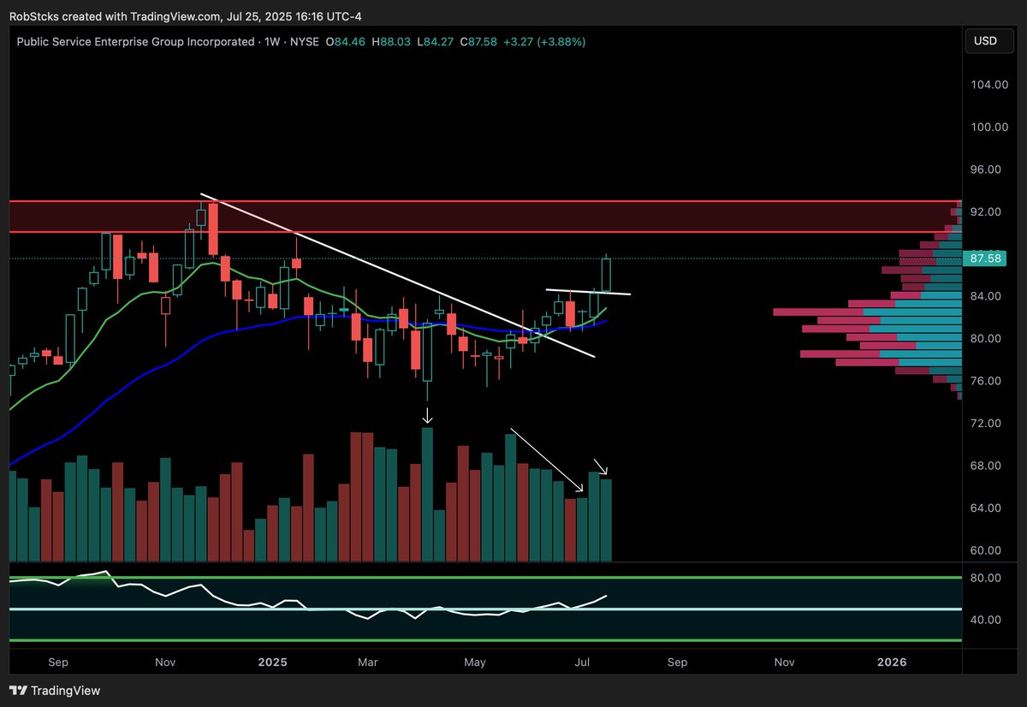The width and height of the screenshot is (1027, 707).
Task: Click the Mar label on time axis
Action: 369,662
